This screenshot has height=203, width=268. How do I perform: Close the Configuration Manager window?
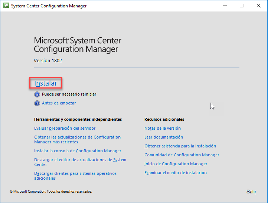(x=259, y=6)
